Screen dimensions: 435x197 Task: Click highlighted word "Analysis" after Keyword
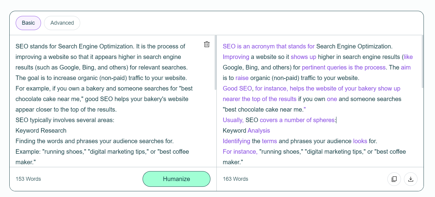pyautogui.click(x=259, y=131)
